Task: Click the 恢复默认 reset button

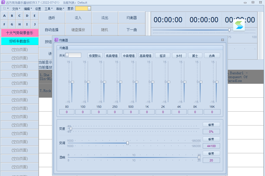Action: pyautogui.click(x=95, y=55)
